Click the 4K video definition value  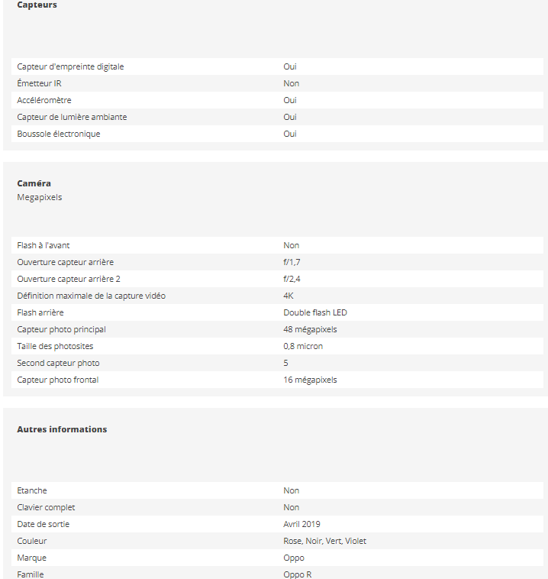pos(289,296)
